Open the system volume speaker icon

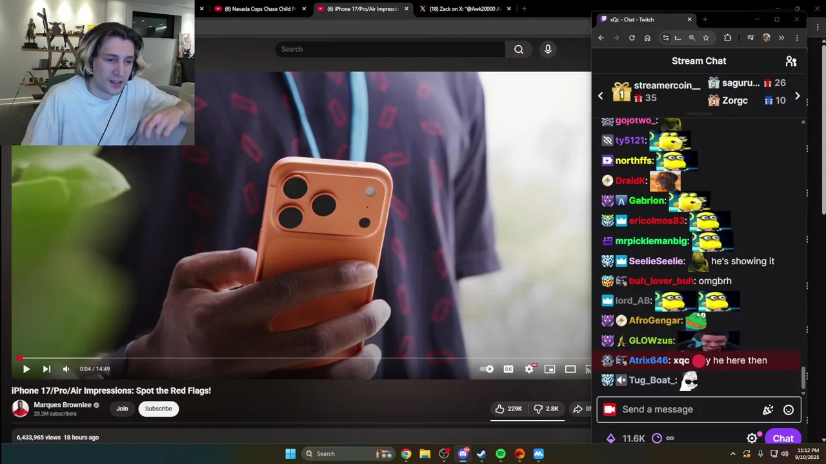pyautogui.click(x=784, y=454)
